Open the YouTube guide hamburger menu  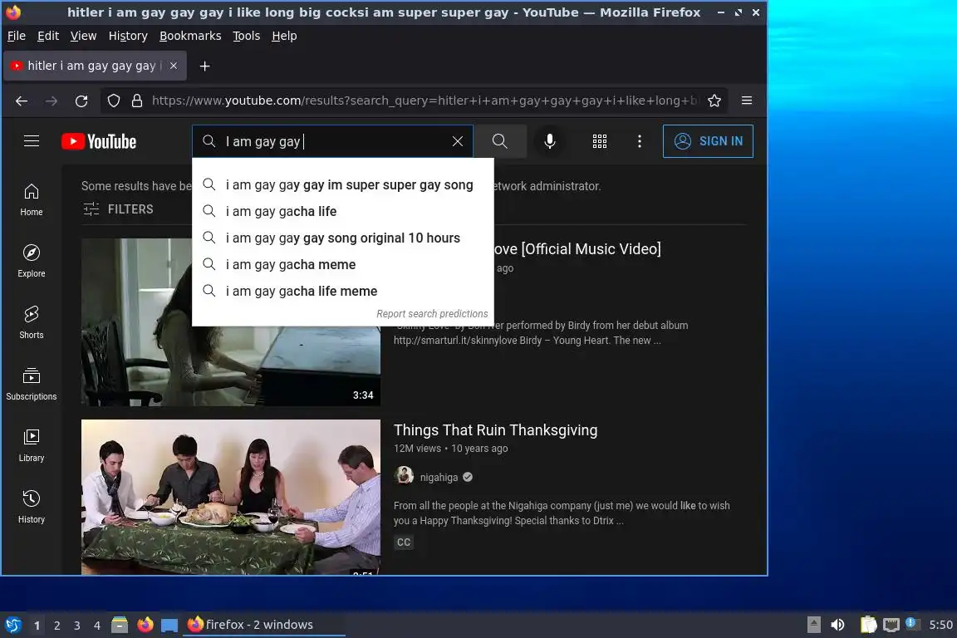pos(31,141)
